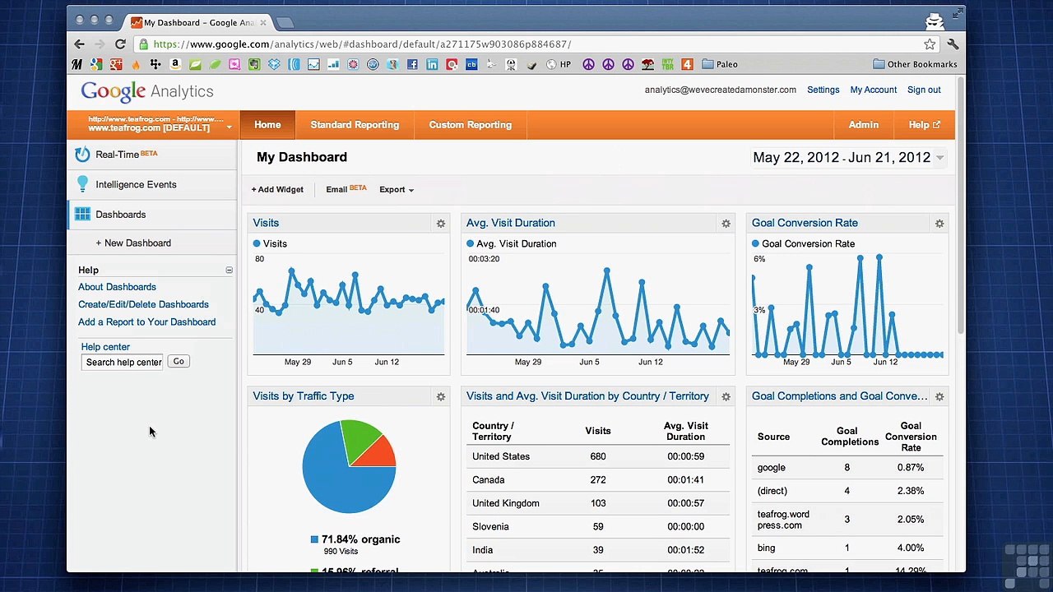Click the Dashboards grid icon
This screenshot has height=592, width=1053.
coord(82,215)
